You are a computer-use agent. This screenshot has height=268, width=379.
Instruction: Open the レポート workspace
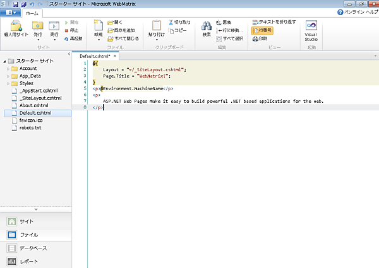click(x=28, y=261)
